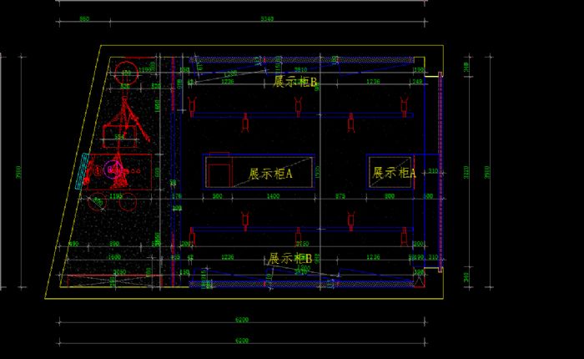Click the magenta circle symbol on the left
Screen dimensions: 584x359
click(110, 169)
